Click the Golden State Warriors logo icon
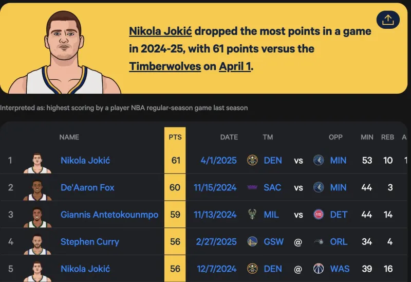Image resolution: width=411 pixels, height=282 pixels. (252, 241)
